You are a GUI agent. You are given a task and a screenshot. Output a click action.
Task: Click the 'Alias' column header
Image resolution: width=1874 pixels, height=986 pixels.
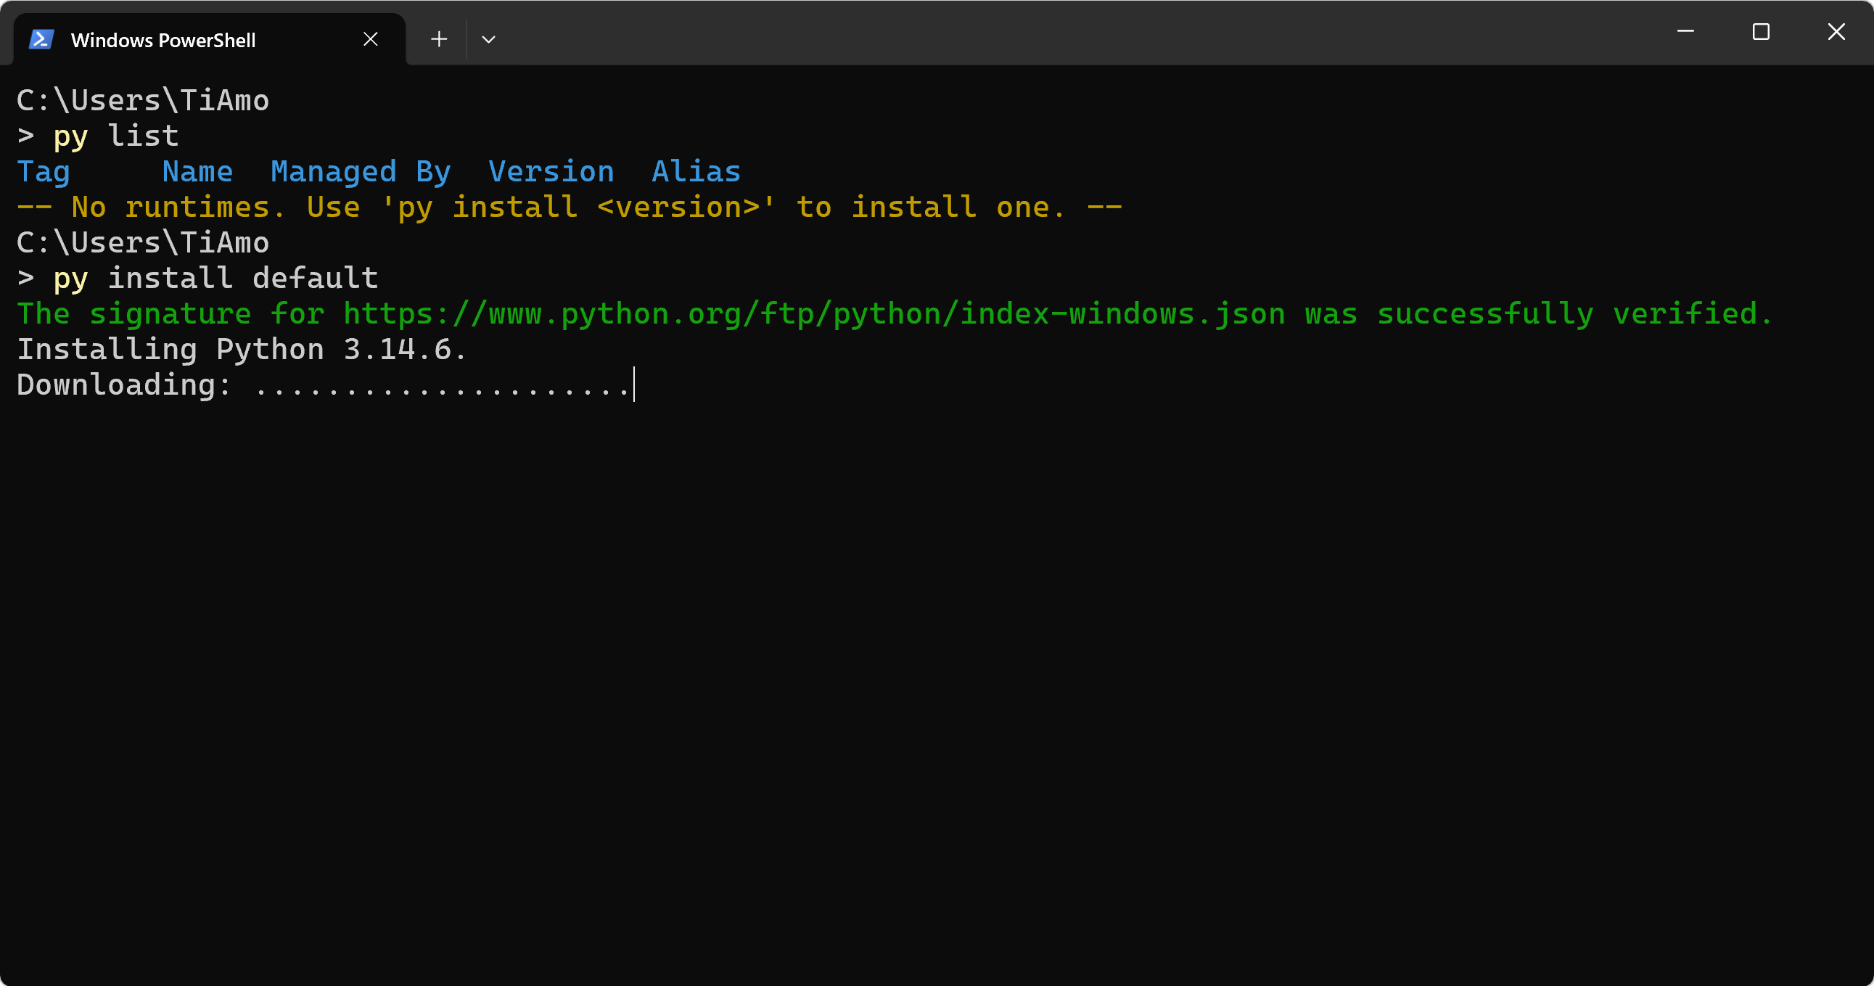click(x=696, y=172)
